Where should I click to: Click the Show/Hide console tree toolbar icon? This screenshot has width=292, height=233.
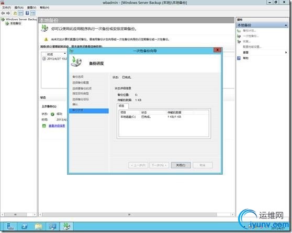(21, 13)
